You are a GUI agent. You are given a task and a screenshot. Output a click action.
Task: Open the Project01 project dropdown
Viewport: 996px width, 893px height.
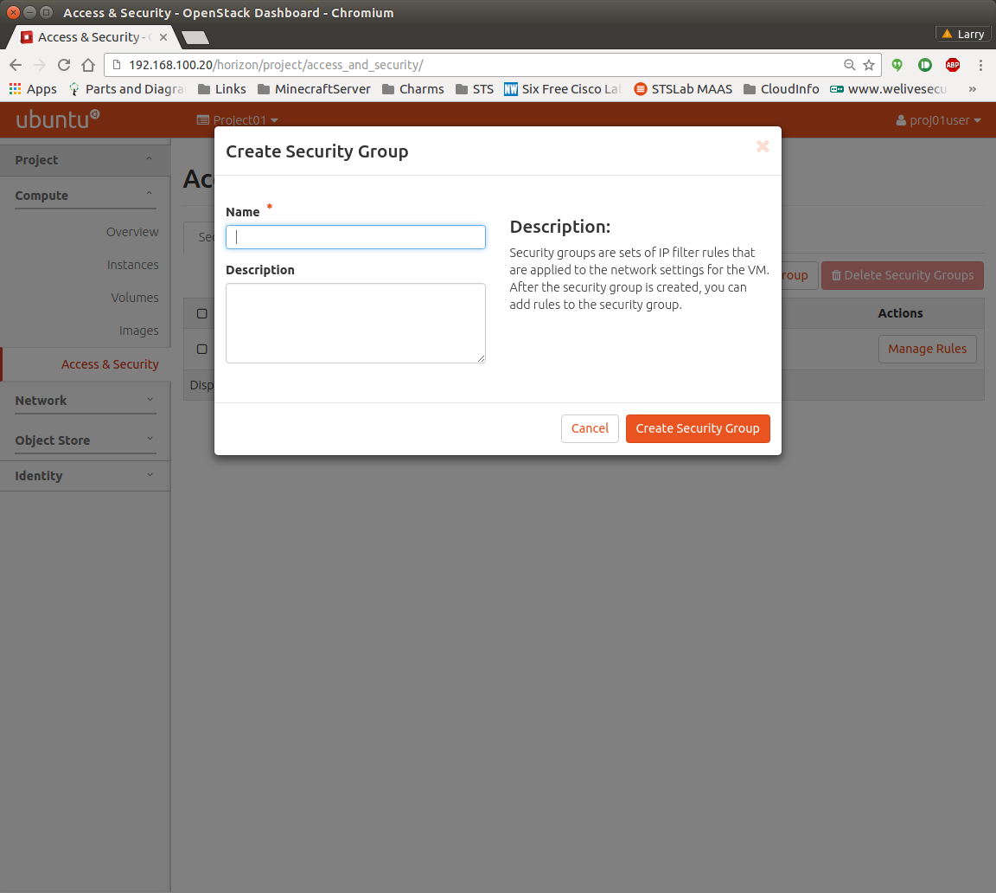pos(238,120)
